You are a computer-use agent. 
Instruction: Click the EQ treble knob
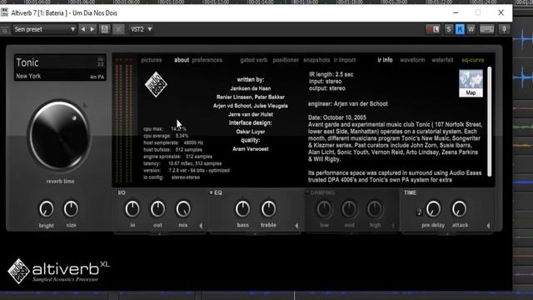point(268,209)
